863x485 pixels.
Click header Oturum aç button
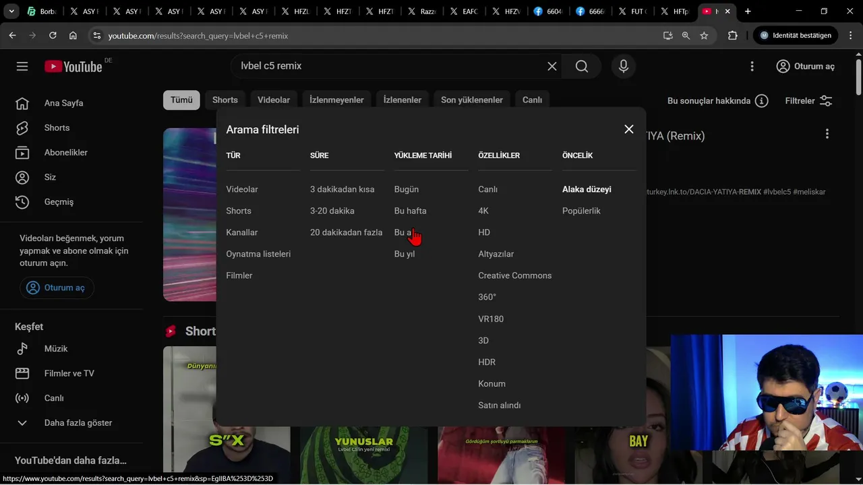[x=805, y=66]
